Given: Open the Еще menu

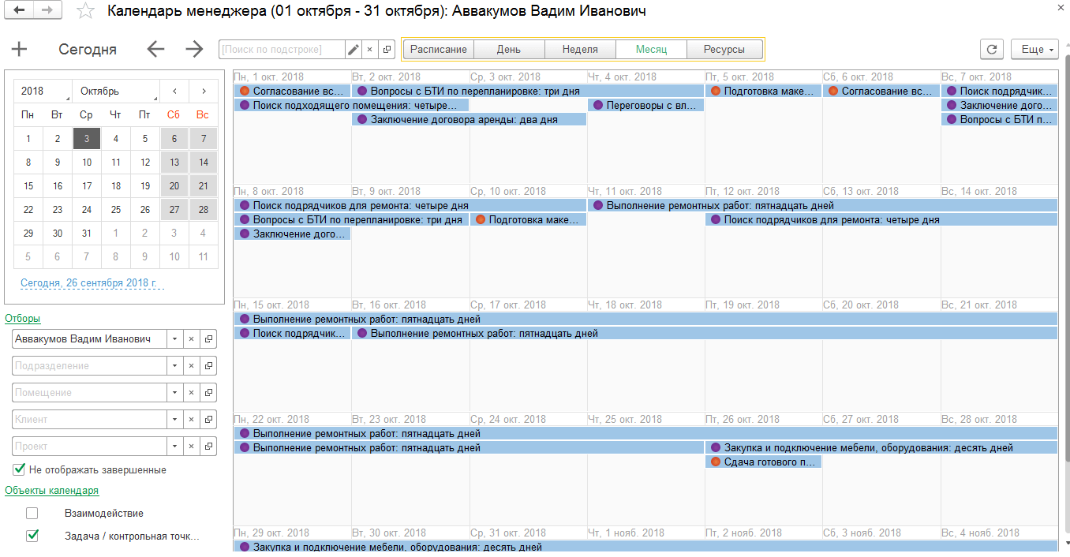Looking at the screenshot, I should pyautogui.click(x=1034, y=49).
